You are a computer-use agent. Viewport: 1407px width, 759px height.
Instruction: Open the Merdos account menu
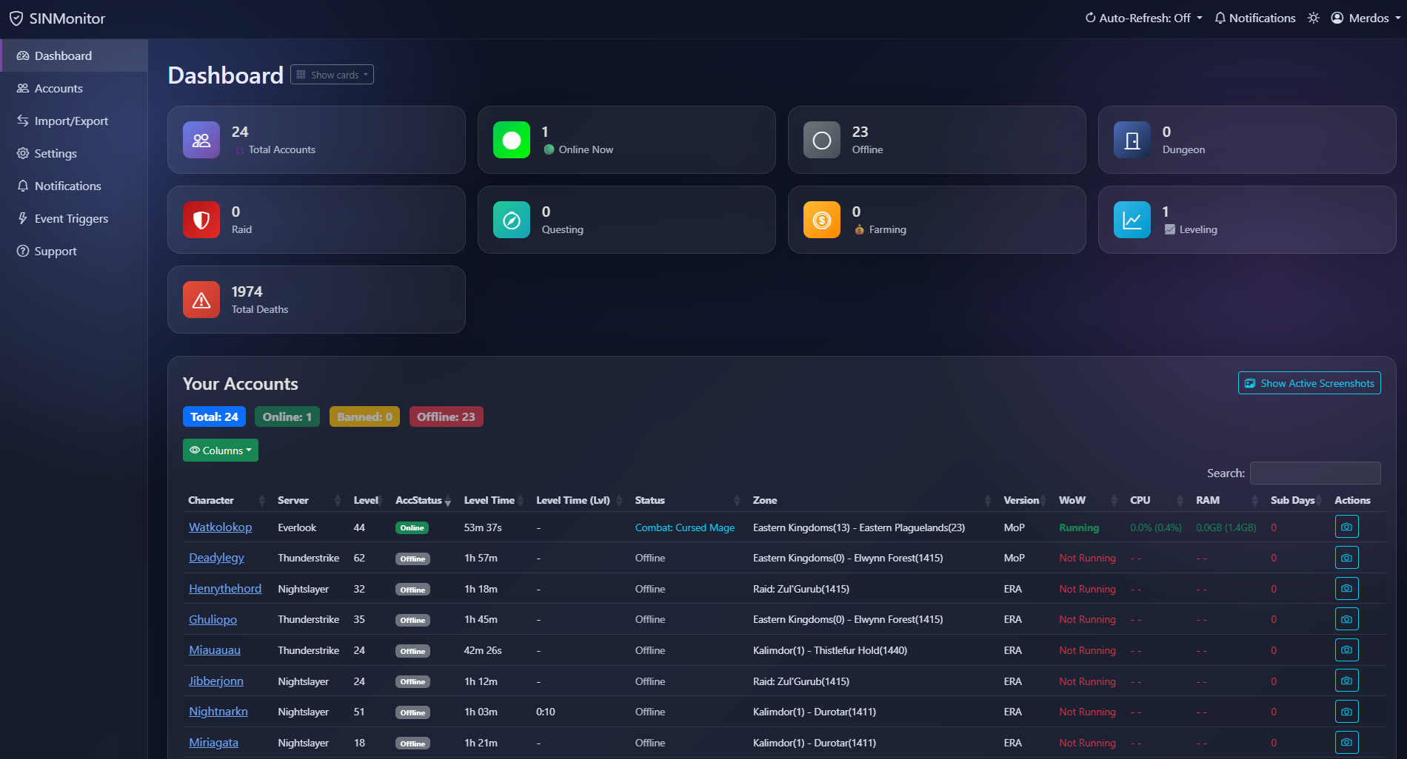tap(1365, 17)
